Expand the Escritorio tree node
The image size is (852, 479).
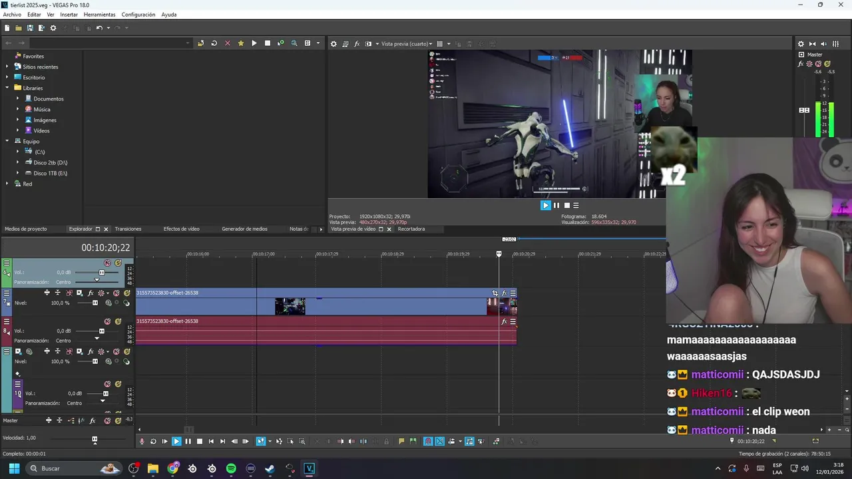pos(7,77)
